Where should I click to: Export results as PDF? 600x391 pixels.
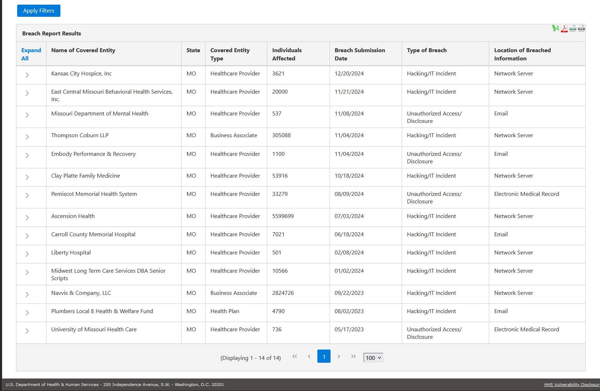[564, 28]
